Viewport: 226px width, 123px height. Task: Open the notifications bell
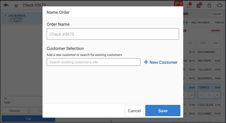[x=188, y=6]
